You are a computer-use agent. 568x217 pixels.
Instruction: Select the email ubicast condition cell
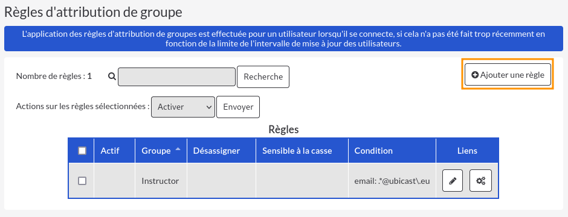[x=392, y=181]
